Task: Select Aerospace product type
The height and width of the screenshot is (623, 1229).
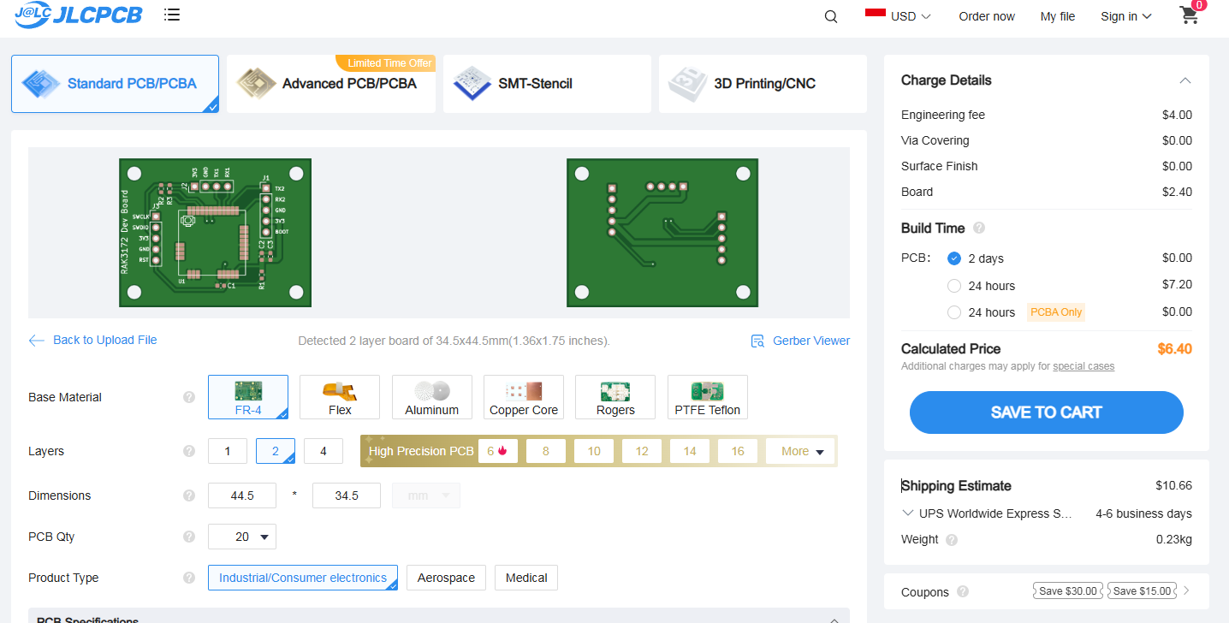Action: coord(447,578)
